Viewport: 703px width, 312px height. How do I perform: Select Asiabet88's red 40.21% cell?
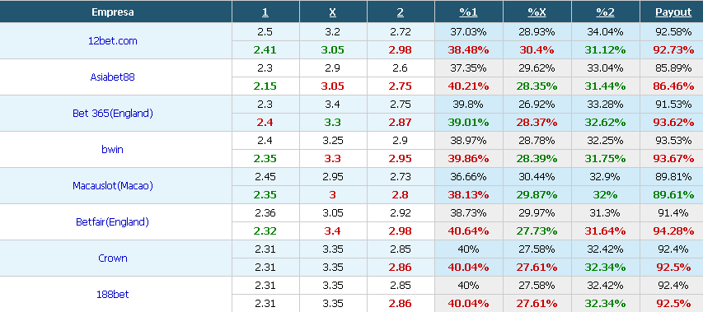(x=468, y=86)
